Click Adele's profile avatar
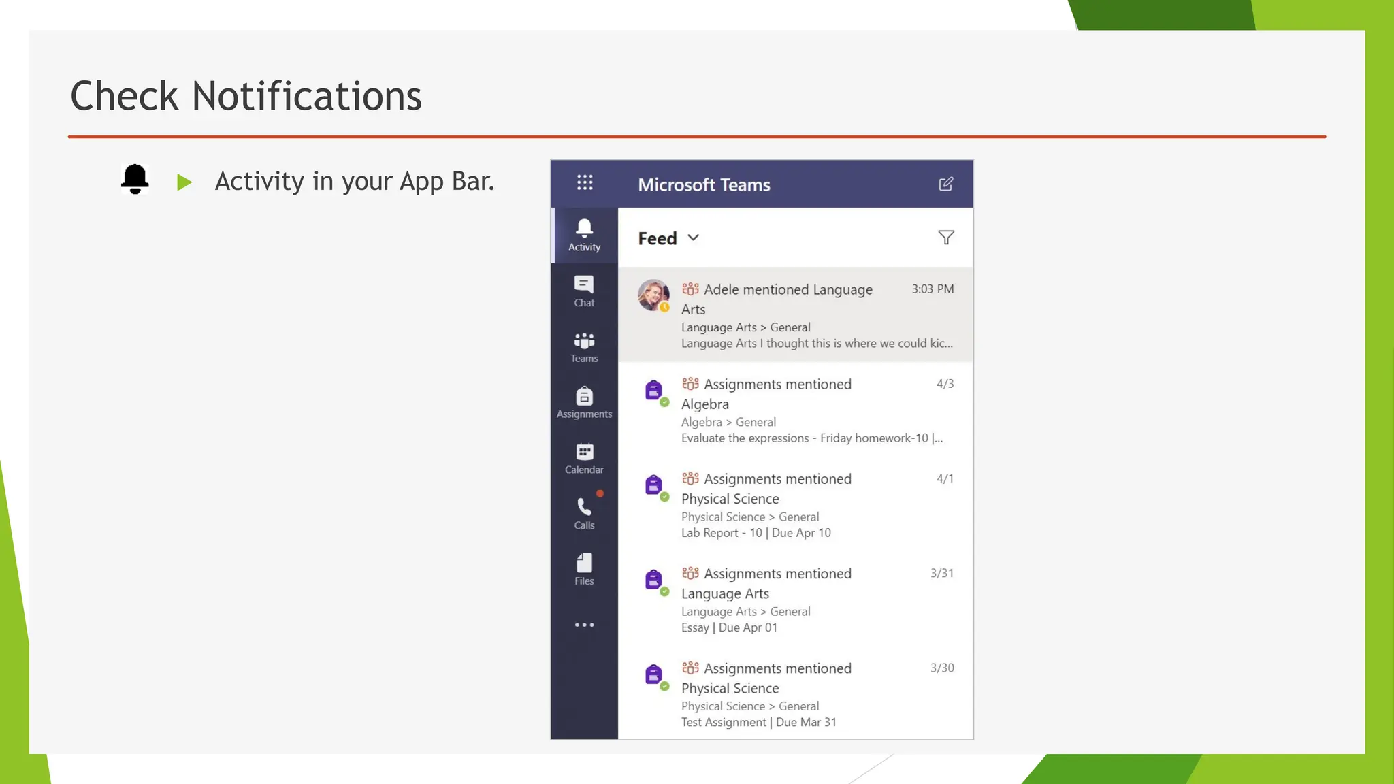 tap(653, 295)
